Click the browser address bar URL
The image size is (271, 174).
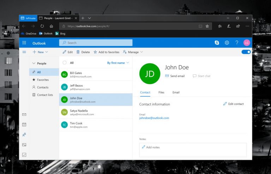[x=89, y=26]
